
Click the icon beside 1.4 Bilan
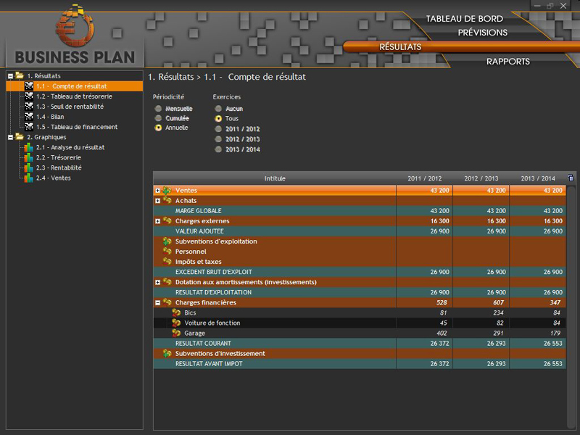[29, 117]
